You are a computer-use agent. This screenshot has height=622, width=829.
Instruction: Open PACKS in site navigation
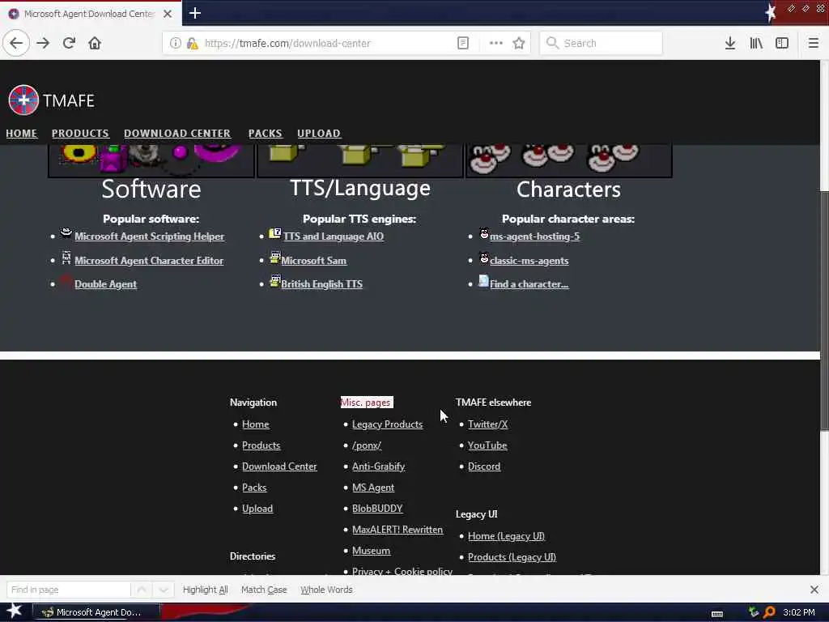[265, 134]
